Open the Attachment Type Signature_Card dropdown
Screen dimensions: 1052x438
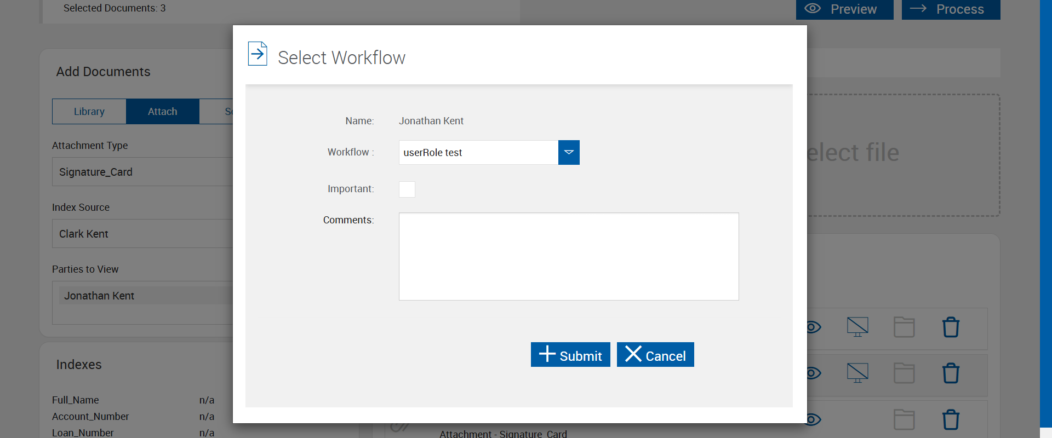tap(144, 172)
